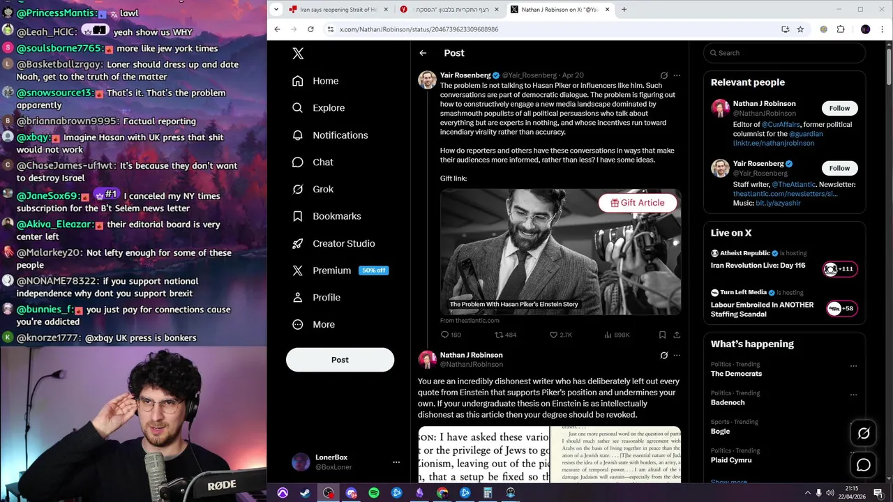Click the X Search field
Viewport: 893px width, 502px height.
785,53
